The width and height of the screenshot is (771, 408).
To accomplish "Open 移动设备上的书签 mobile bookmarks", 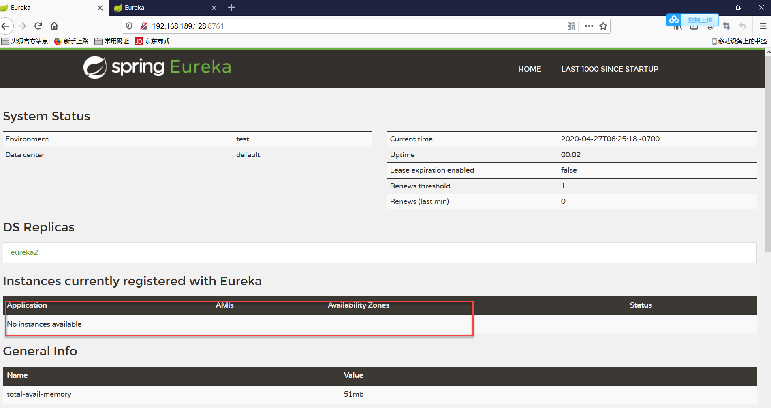I will point(739,41).
